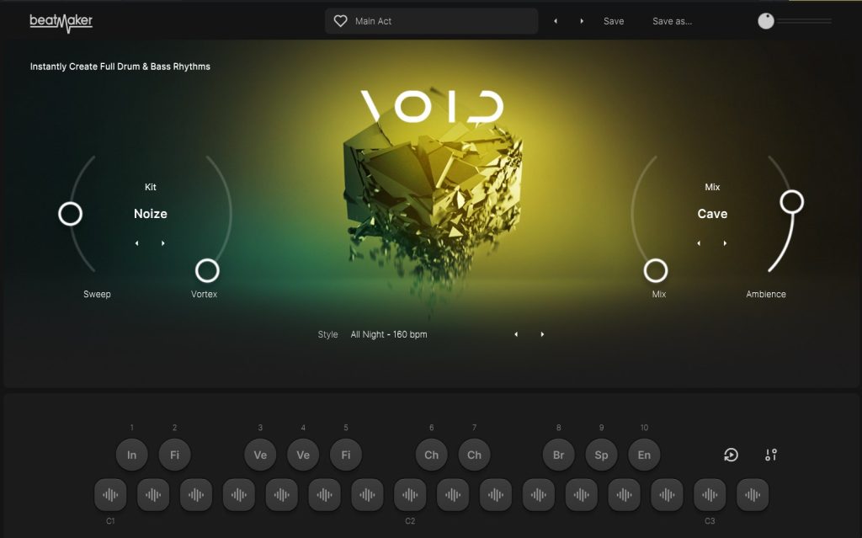The height and width of the screenshot is (538, 862).
Task: Click the Ambience slider knob
Action: (791, 202)
